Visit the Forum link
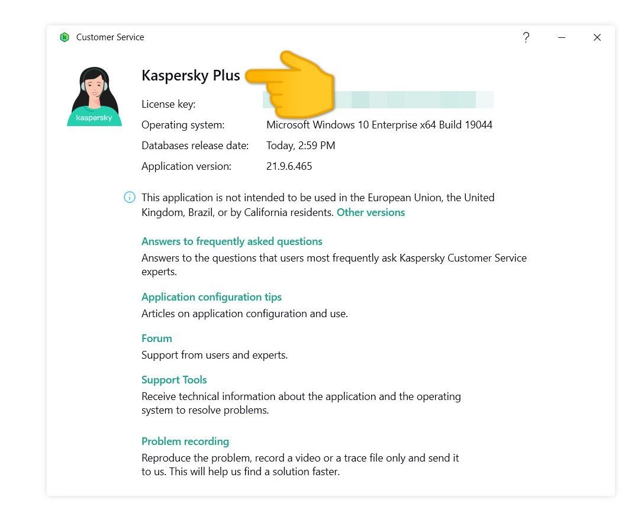 [x=157, y=338]
